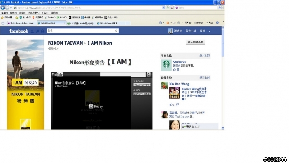Expand the feeds dropdown arrow
The height and width of the screenshot is (163, 289).
pyautogui.click(x=171, y=23)
